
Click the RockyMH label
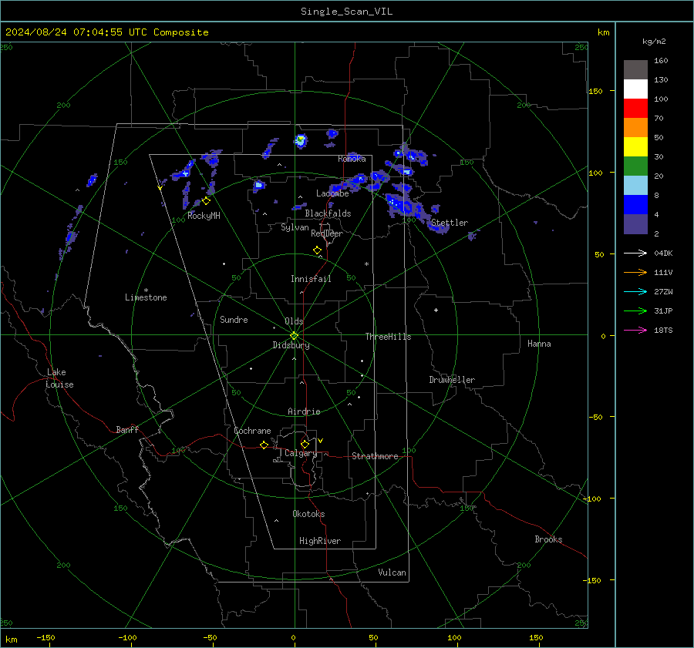pos(204,216)
